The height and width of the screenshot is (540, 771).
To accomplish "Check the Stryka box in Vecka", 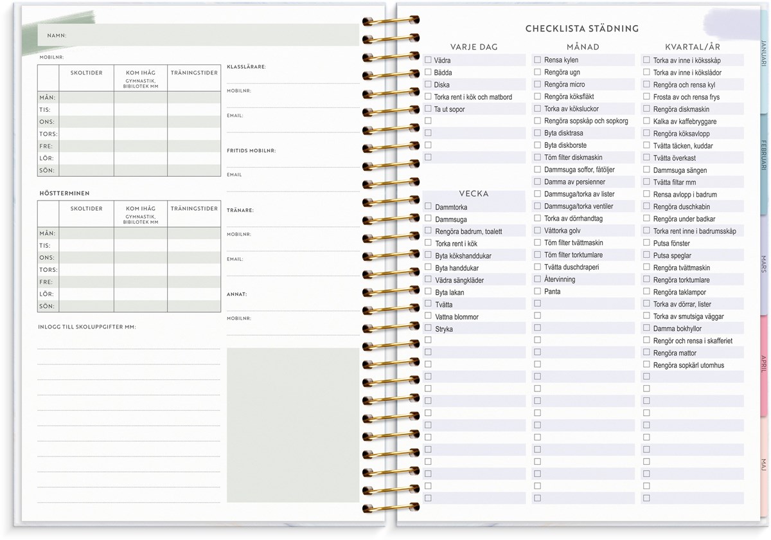I will [x=428, y=328].
